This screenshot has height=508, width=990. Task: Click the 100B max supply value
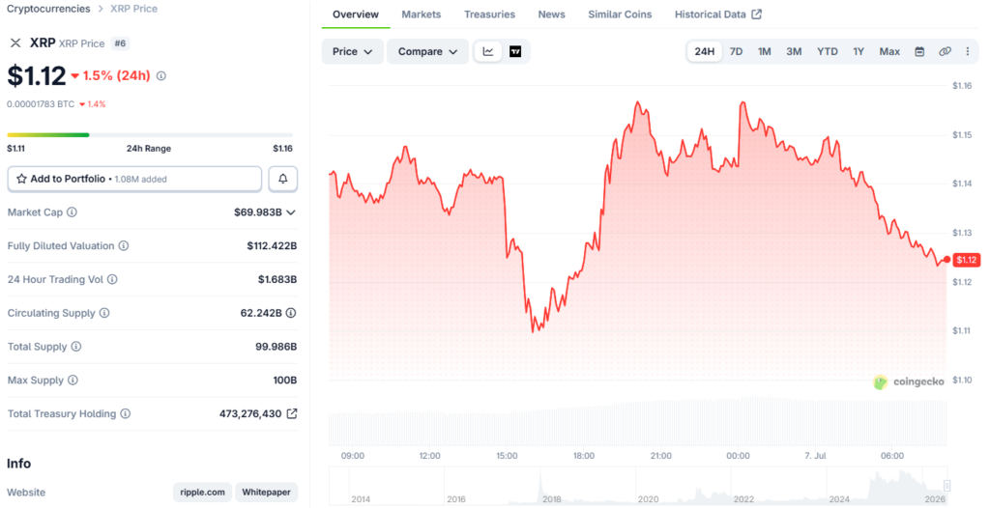(285, 381)
